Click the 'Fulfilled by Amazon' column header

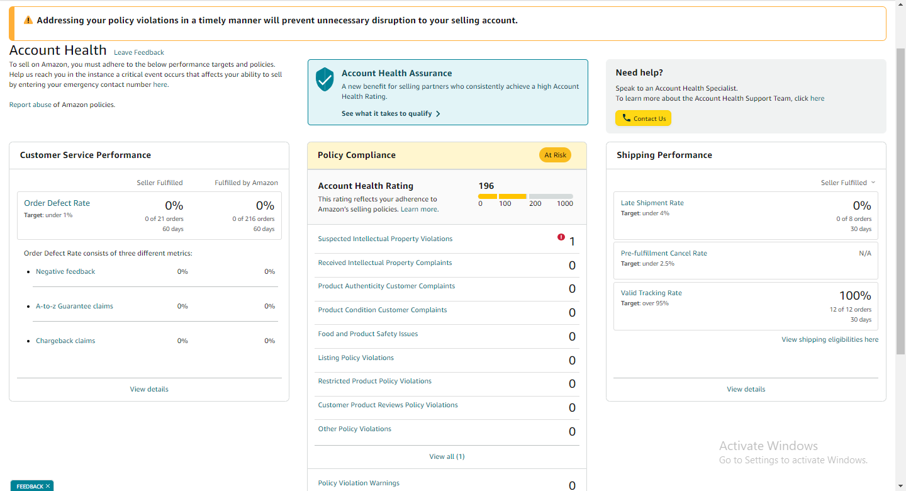(x=246, y=183)
